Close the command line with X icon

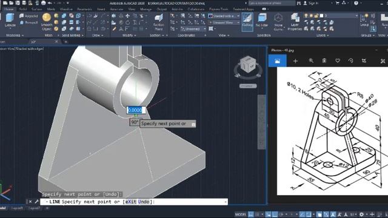[30, 202]
